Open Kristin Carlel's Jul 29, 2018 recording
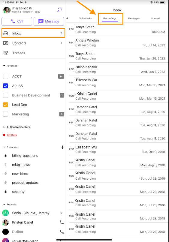This screenshot has height=242, width=169. coord(119,176)
